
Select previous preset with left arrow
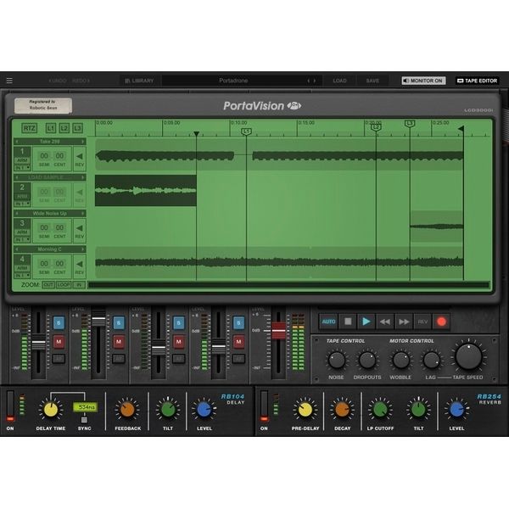[x=309, y=81]
